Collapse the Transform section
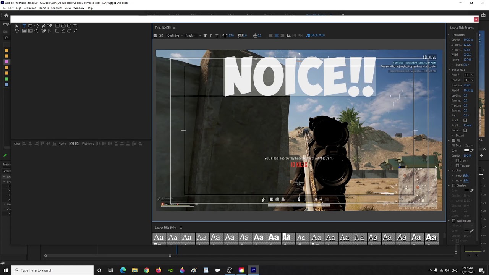The width and height of the screenshot is (489, 275). [x=449, y=35]
